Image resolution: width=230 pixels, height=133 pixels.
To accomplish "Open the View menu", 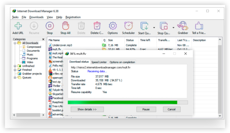I will coord(50,17).
